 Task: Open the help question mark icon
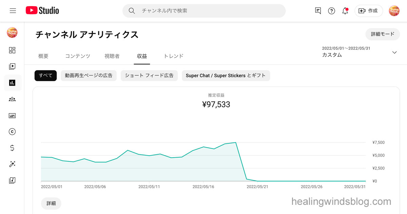[331, 11]
